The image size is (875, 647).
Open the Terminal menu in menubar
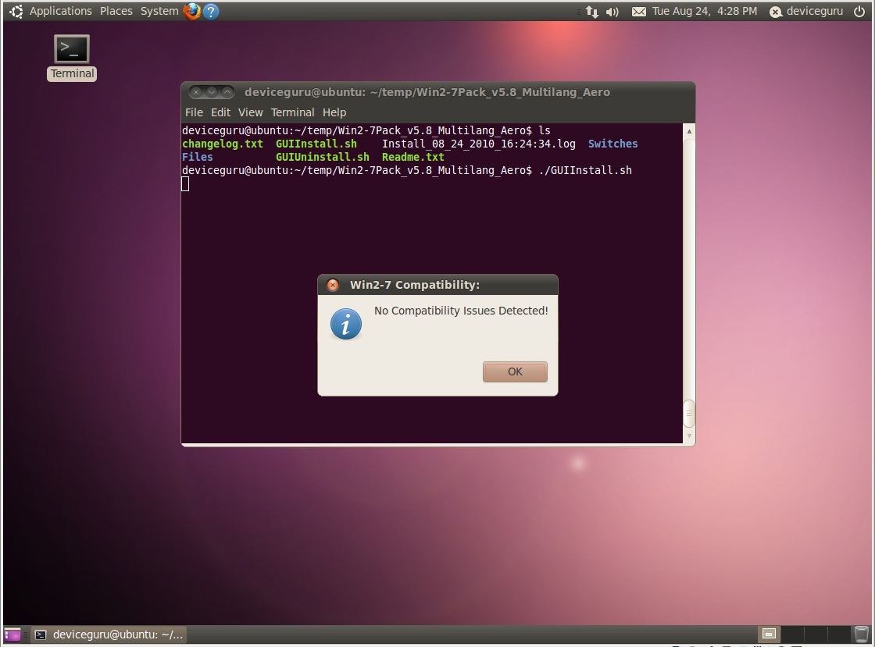(292, 112)
